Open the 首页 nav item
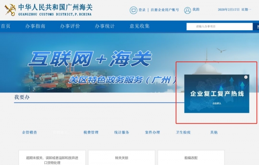 (x=6, y=26)
